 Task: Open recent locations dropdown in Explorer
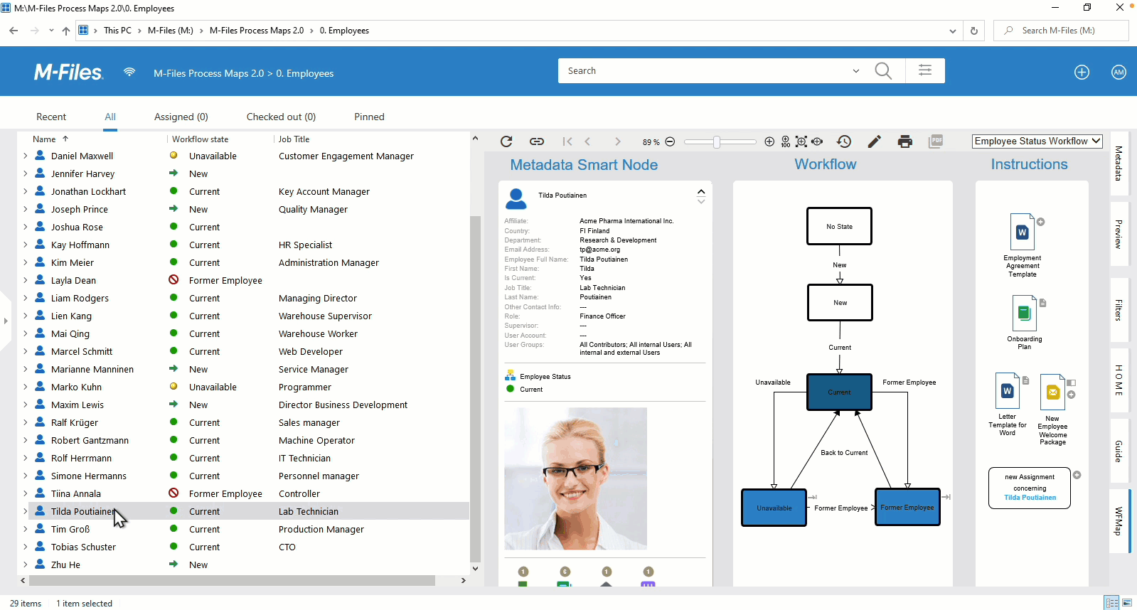tap(51, 31)
